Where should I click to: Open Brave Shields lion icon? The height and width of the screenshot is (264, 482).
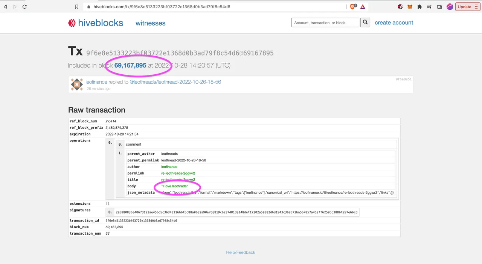(x=353, y=7)
